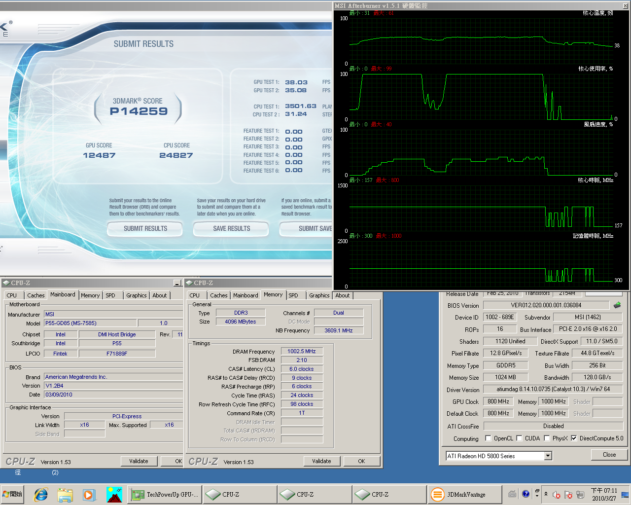Click the network status tray icon

pos(580,494)
